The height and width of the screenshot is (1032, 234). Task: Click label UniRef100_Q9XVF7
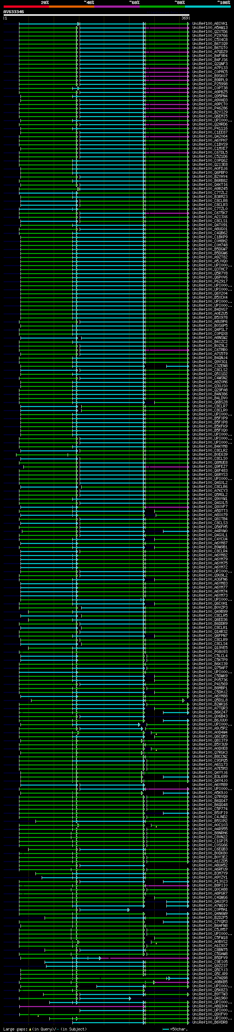coord(210,507)
